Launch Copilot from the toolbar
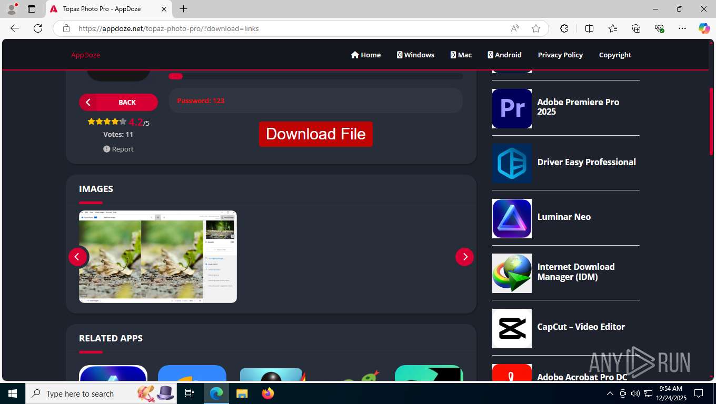This screenshot has height=404, width=716. [x=704, y=28]
